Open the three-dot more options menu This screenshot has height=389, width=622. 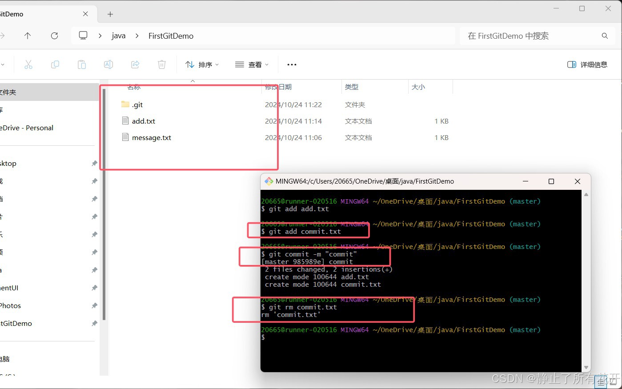(x=292, y=64)
